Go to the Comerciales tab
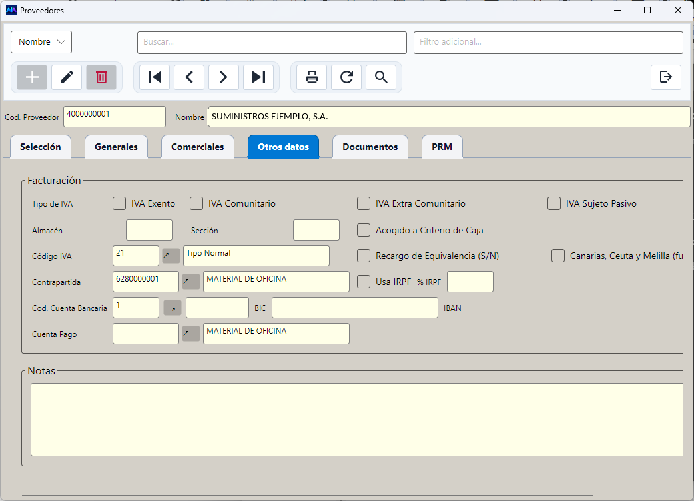 click(197, 147)
